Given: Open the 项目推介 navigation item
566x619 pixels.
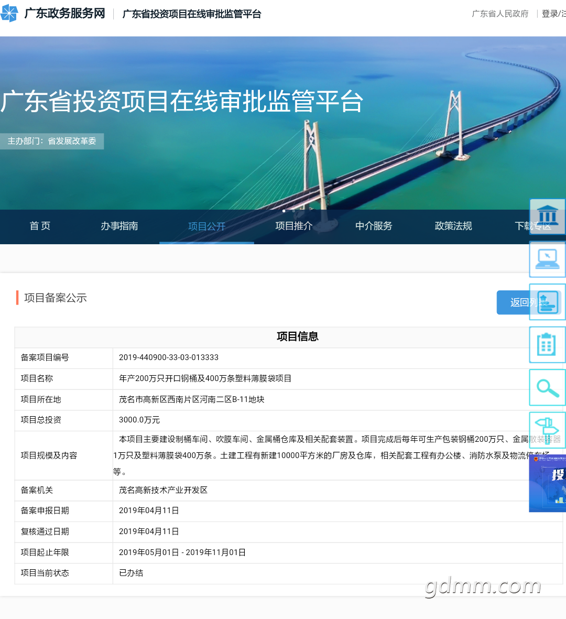Looking at the screenshot, I should (x=293, y=226).
